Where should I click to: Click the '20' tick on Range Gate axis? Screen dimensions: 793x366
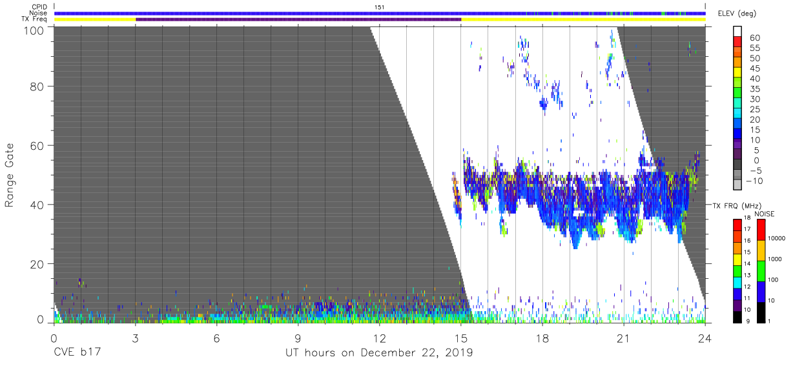[37, 265]
